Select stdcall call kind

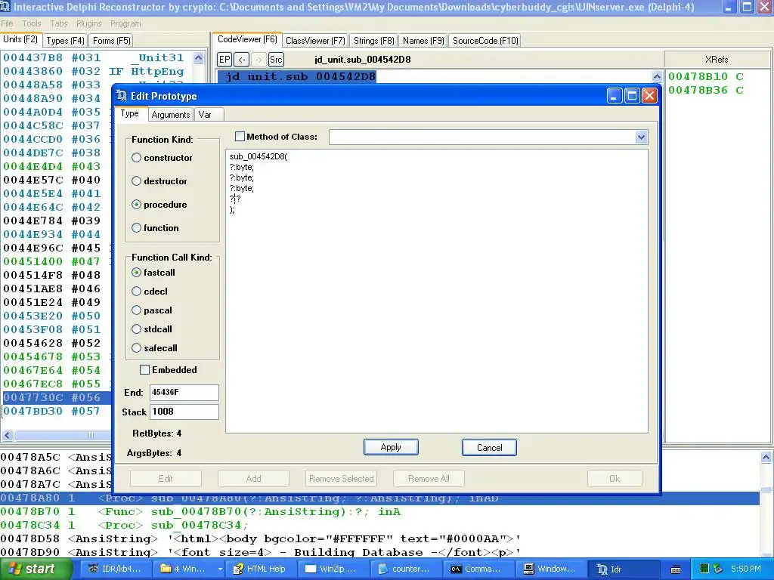[x=136, y=329]
